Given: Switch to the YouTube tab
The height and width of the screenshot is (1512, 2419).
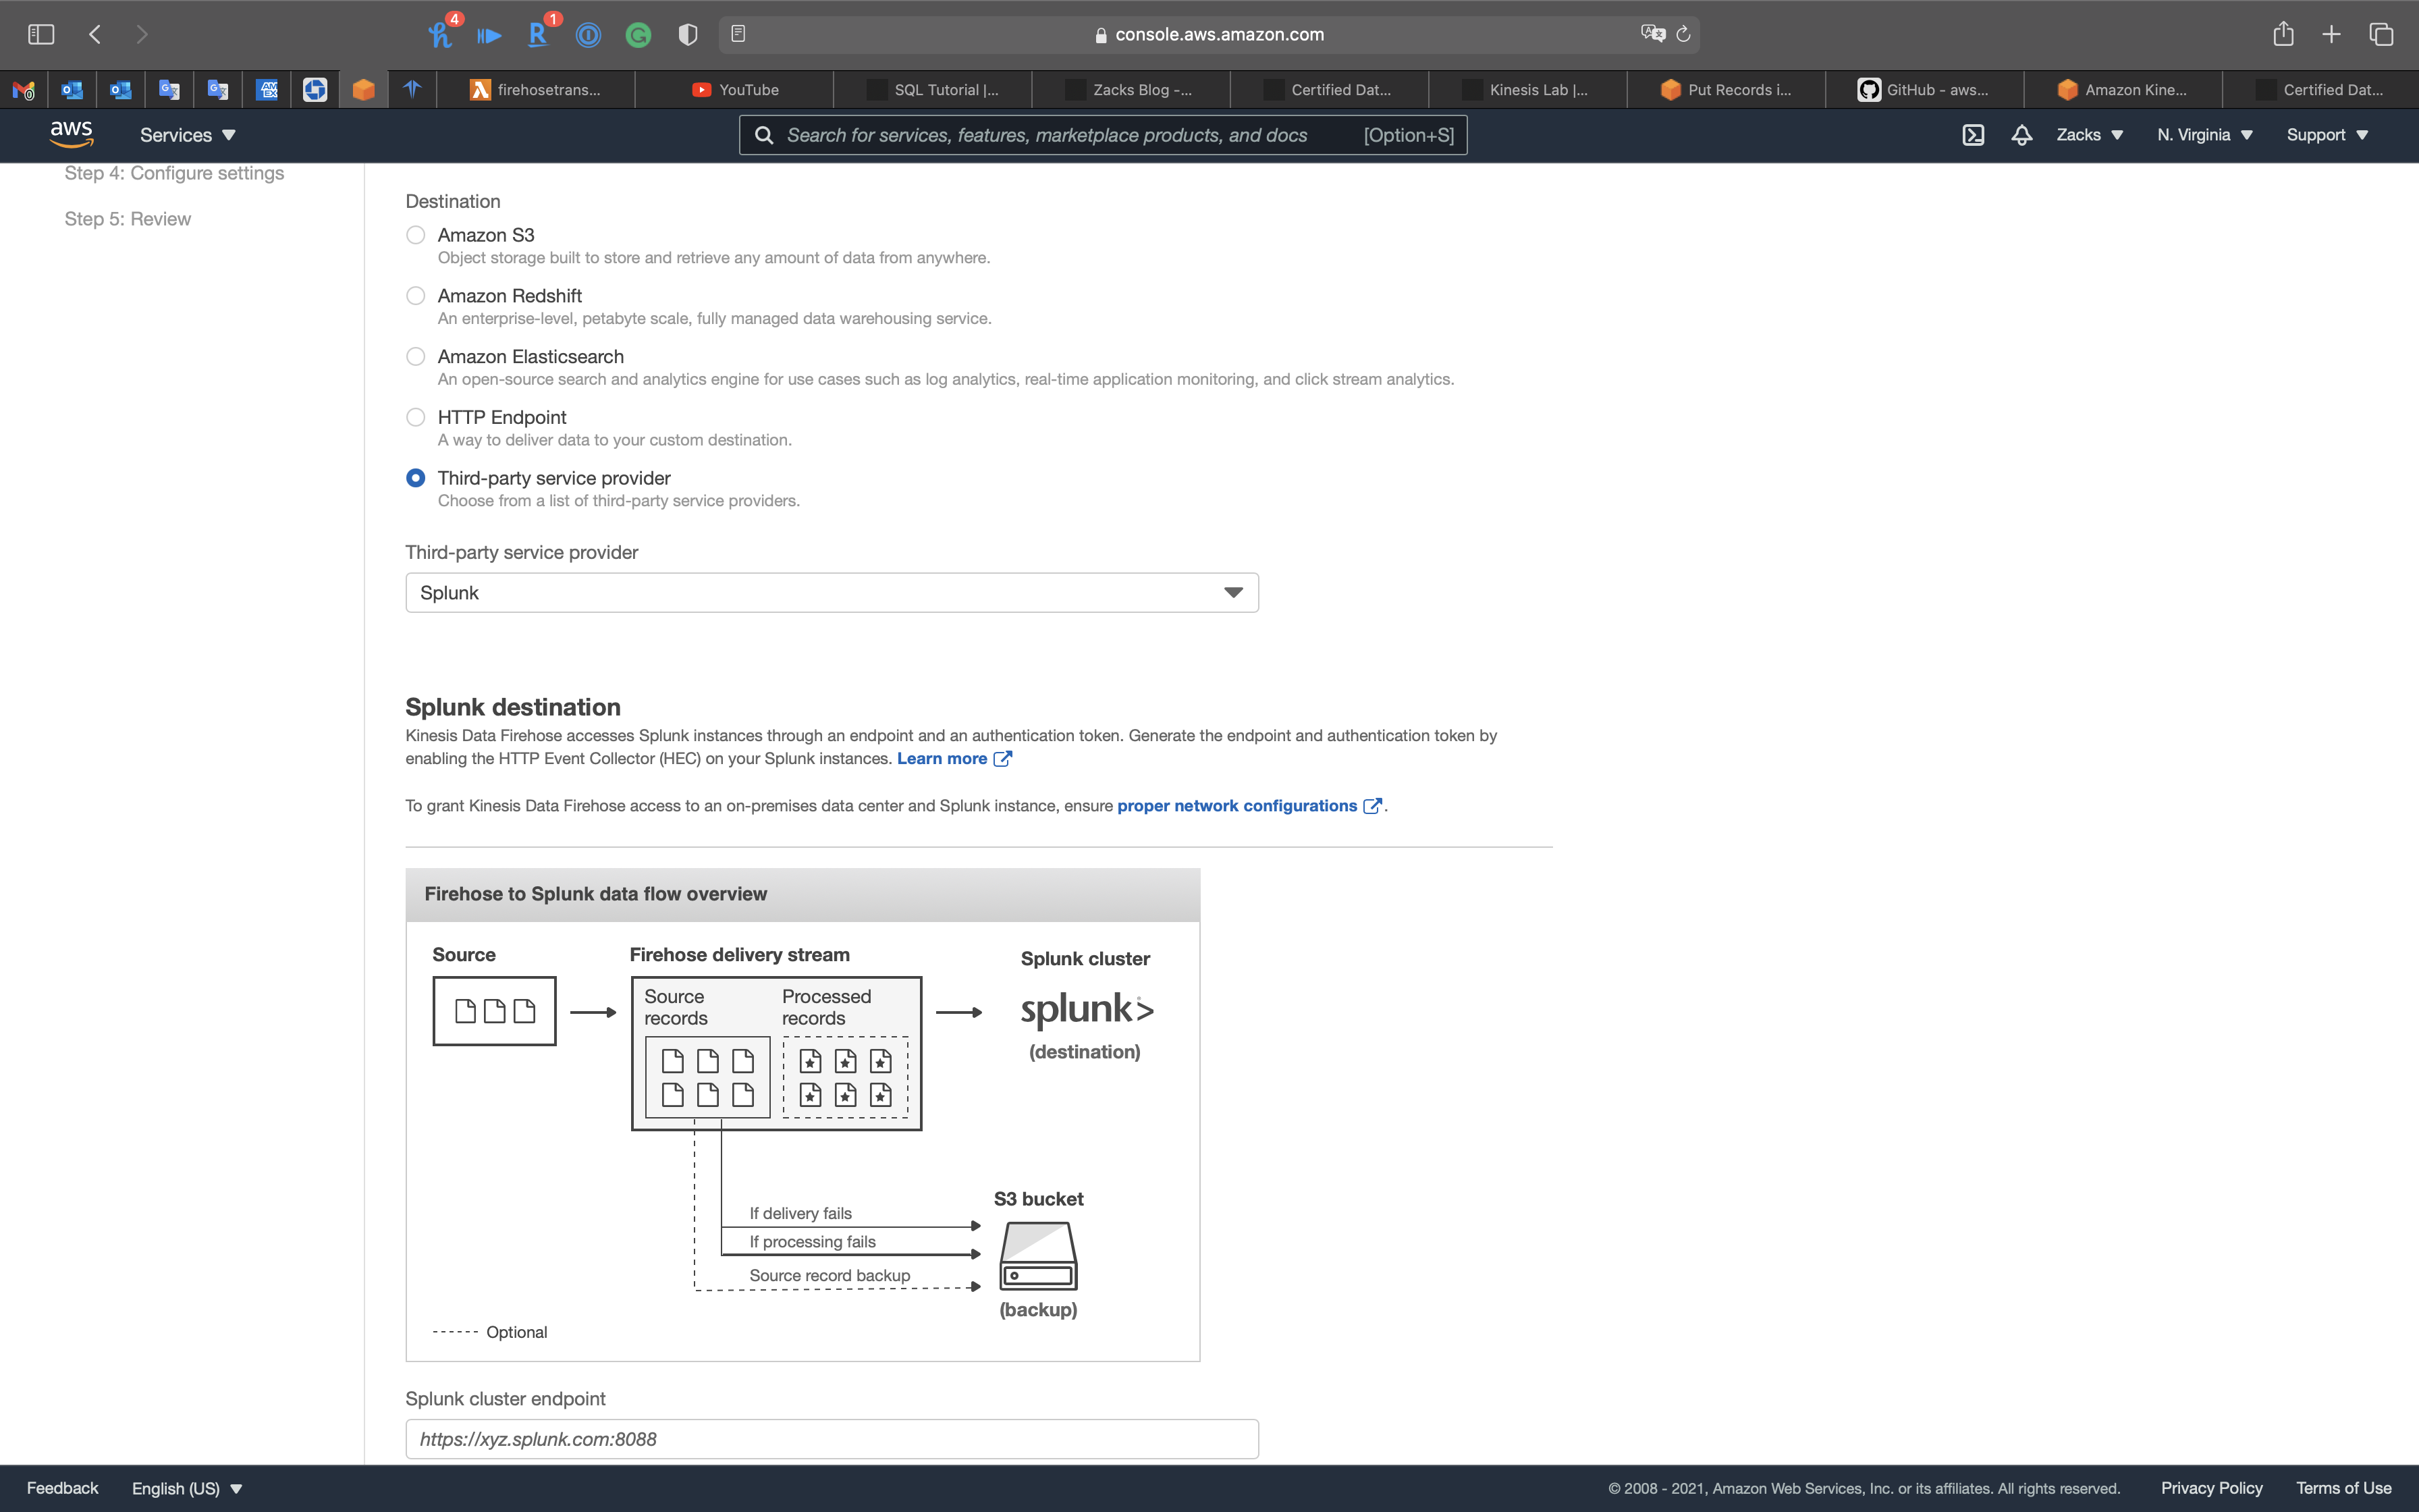Looking at the screenshot, I should pyautogui.click(x=735, y=90).
